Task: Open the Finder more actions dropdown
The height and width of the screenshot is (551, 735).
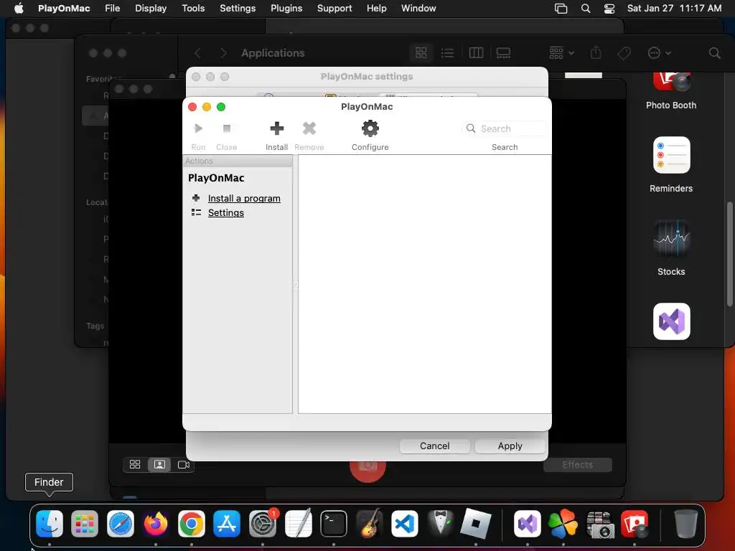Action: tap(659, 52)
